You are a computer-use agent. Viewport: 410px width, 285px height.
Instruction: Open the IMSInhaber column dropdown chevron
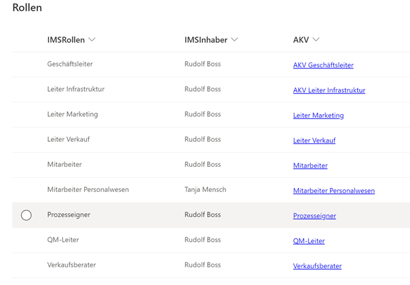click(x=235, y=39)
